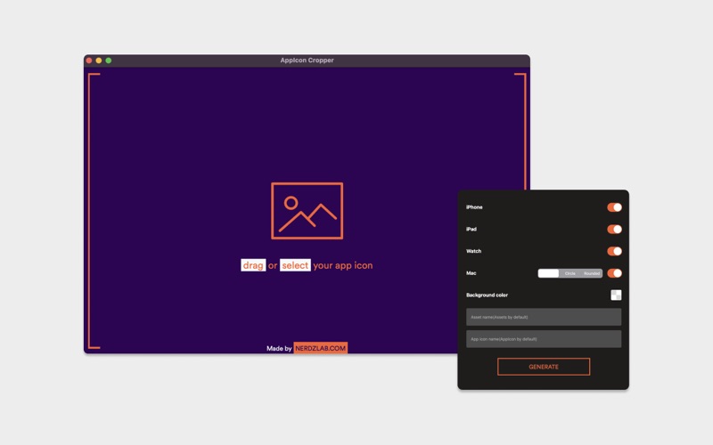Screen dimensions: 713x445
Task: Minimize window with the yellow button
Action: (x=99, y=61)
